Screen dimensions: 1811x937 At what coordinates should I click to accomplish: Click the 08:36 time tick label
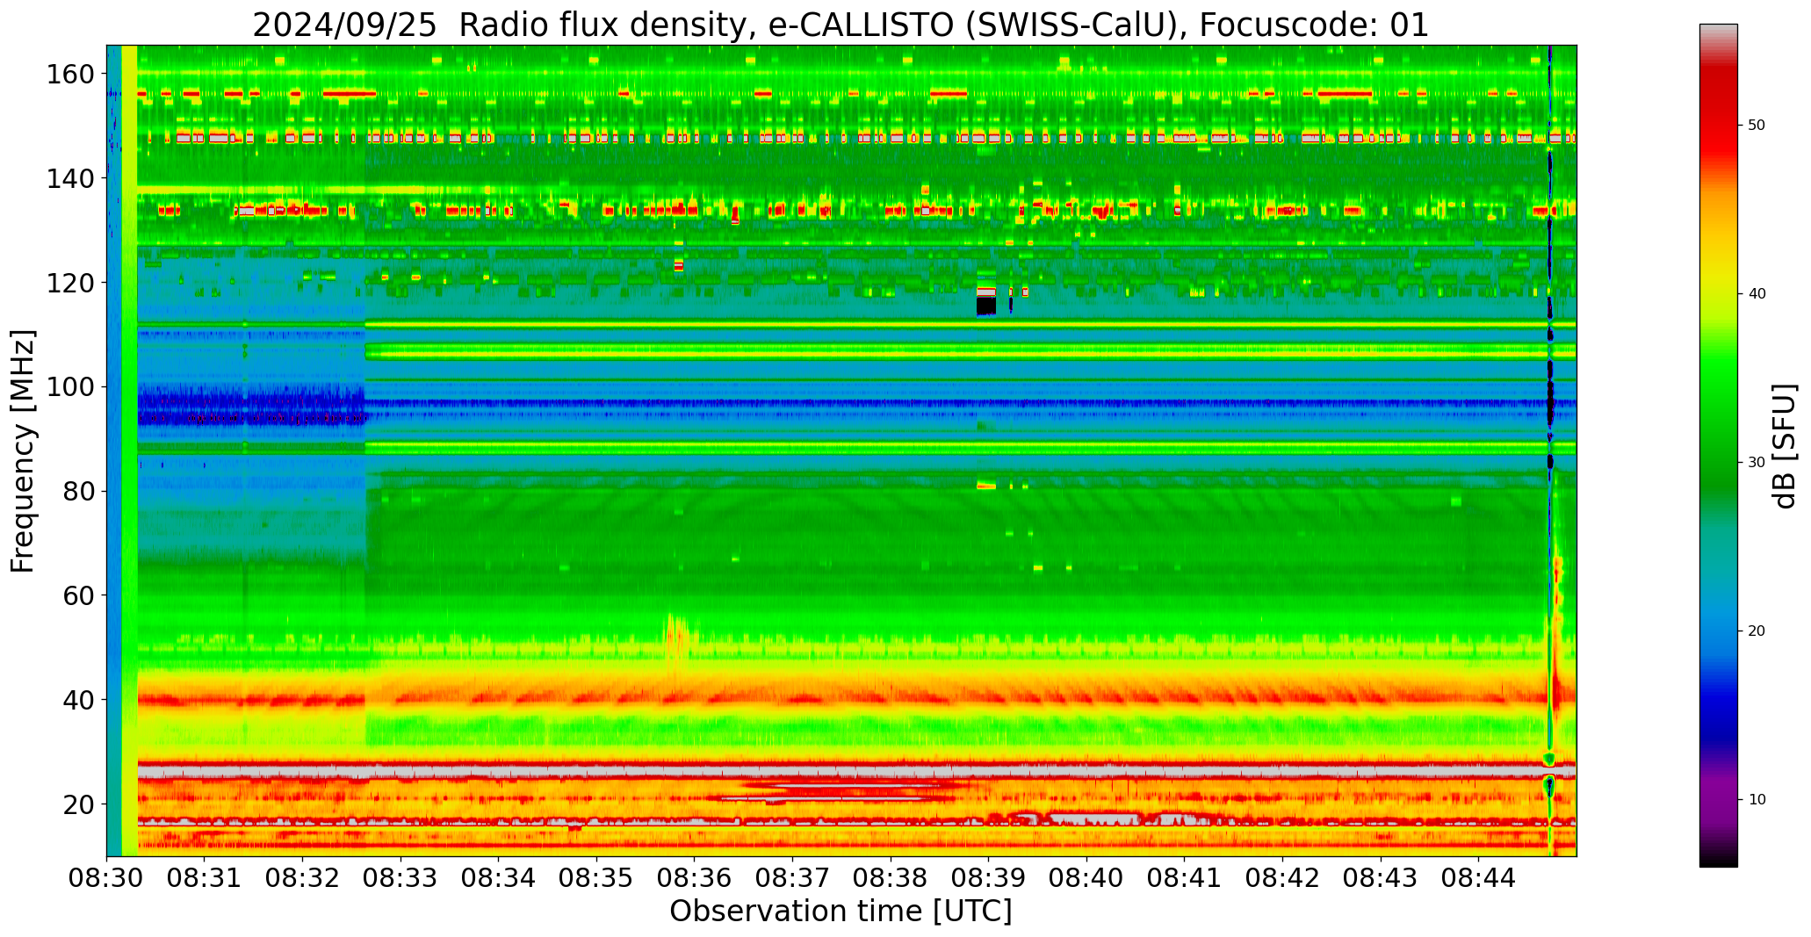[695, 879]
